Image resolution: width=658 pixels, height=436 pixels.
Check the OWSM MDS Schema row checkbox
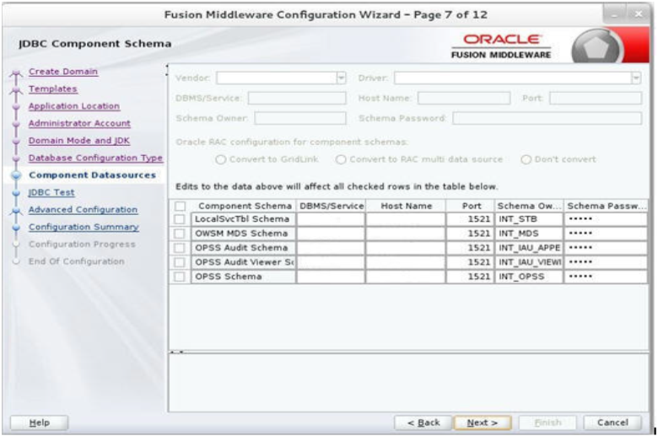180,234
